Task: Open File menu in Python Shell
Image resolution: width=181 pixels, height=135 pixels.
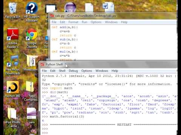Action: [44, 71]
